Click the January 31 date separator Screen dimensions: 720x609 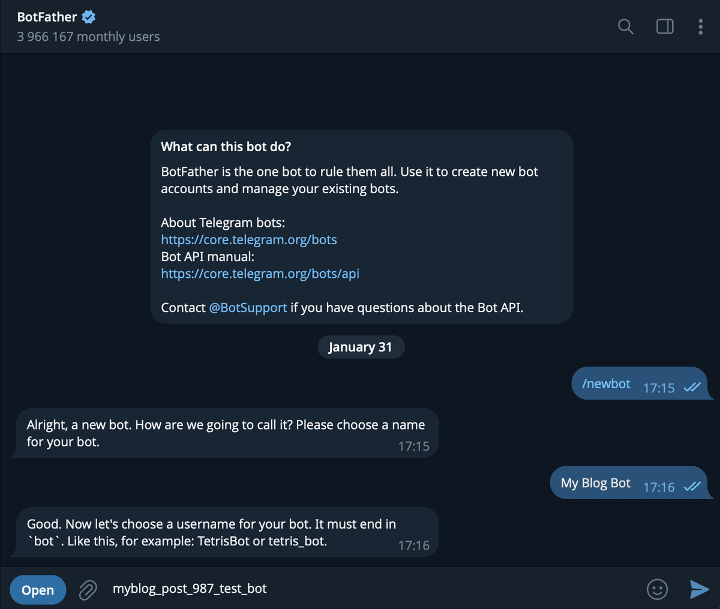361,347
